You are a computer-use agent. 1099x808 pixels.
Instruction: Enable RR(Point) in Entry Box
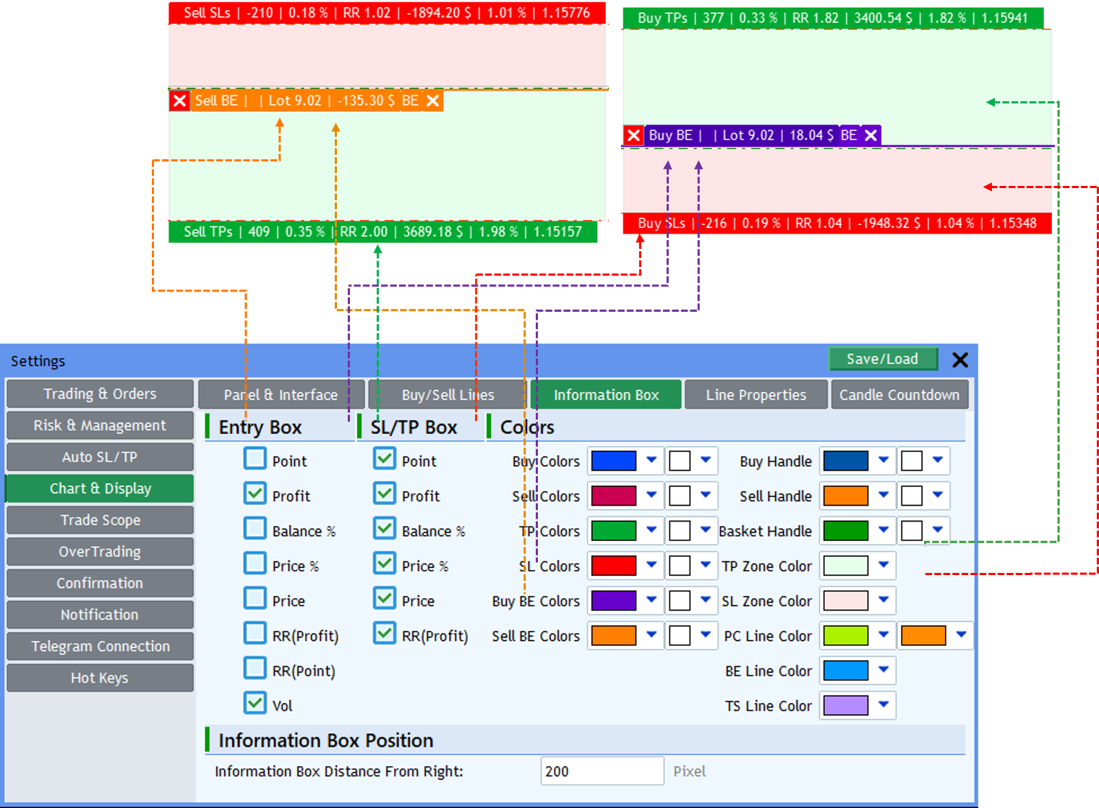(x=255, y=668)
